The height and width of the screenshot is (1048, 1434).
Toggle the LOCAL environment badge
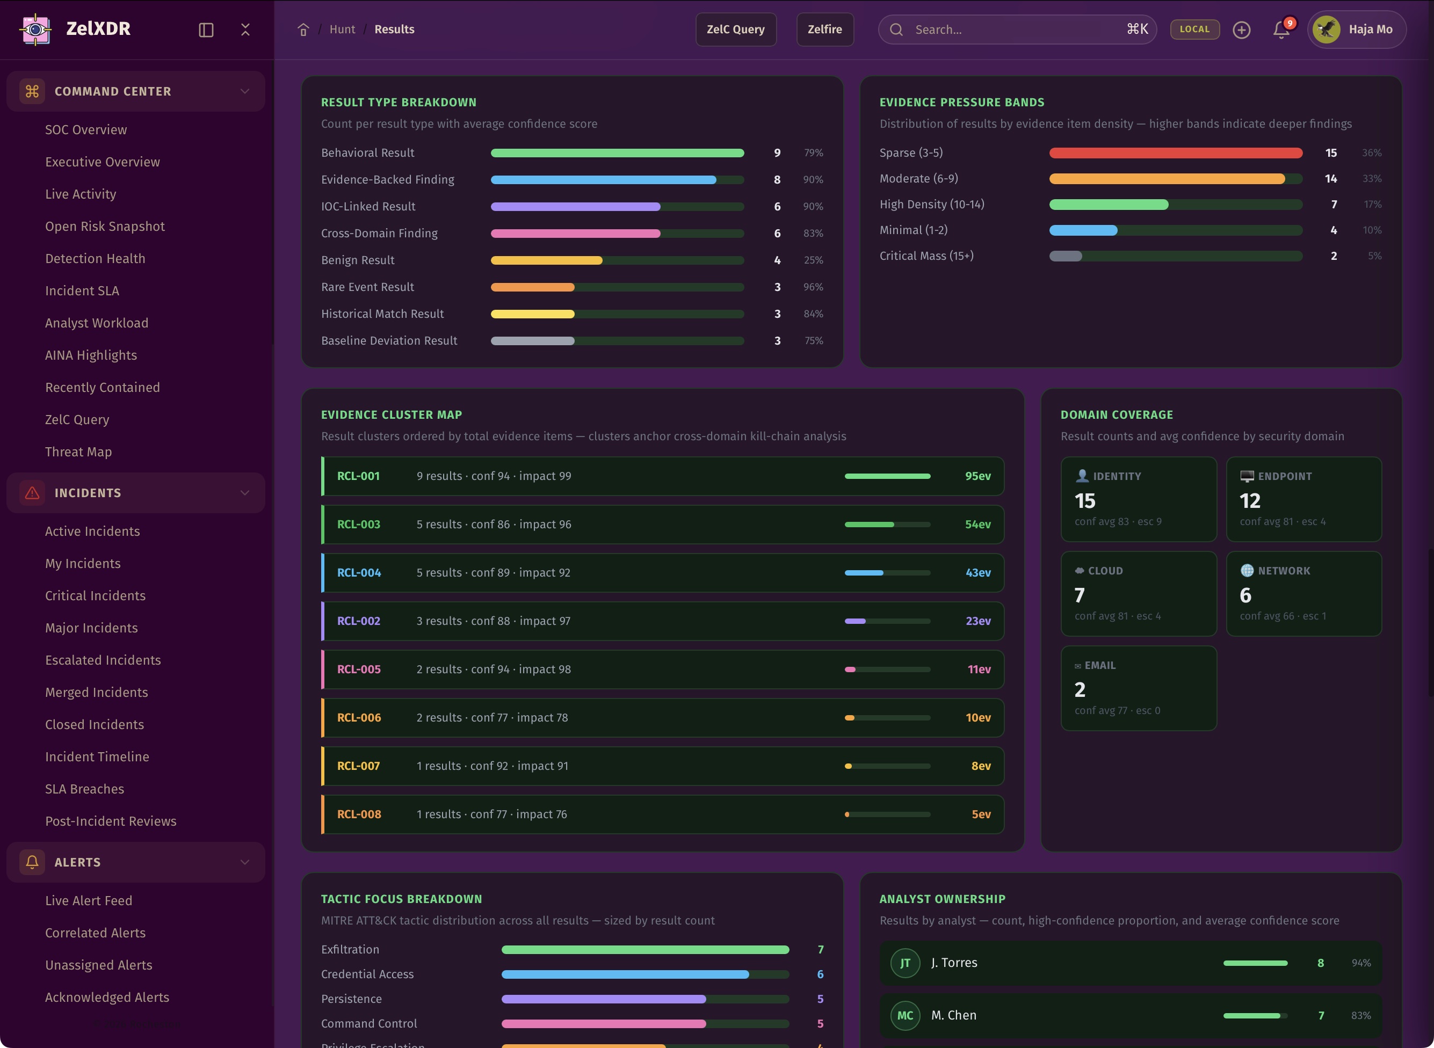(1194, 29)
